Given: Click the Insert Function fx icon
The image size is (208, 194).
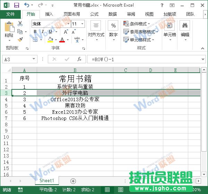Looking at the screenshot, I should (79, 59).
